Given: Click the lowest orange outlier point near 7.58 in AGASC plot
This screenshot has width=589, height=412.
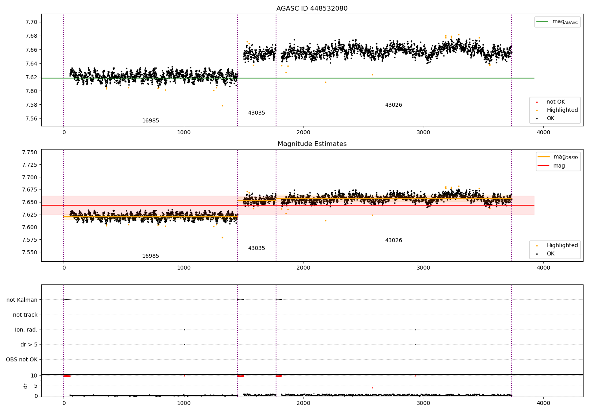Looking at the screenshot, I should [x=222, y=106].
